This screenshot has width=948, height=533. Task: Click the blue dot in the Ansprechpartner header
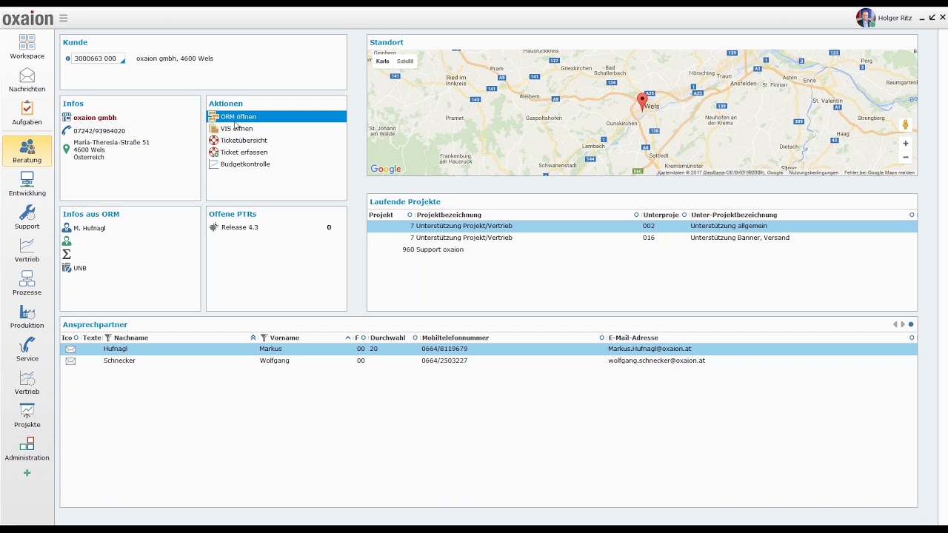pos(911,324)
